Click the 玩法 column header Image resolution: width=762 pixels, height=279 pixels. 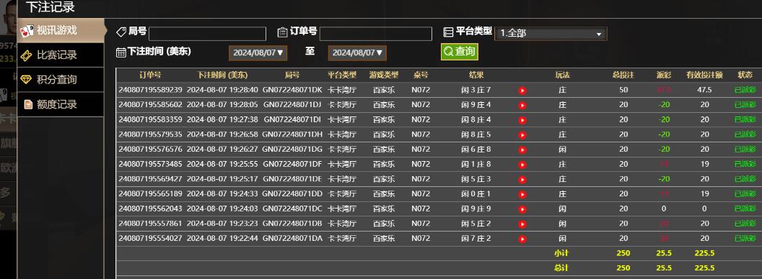point(562,75)
